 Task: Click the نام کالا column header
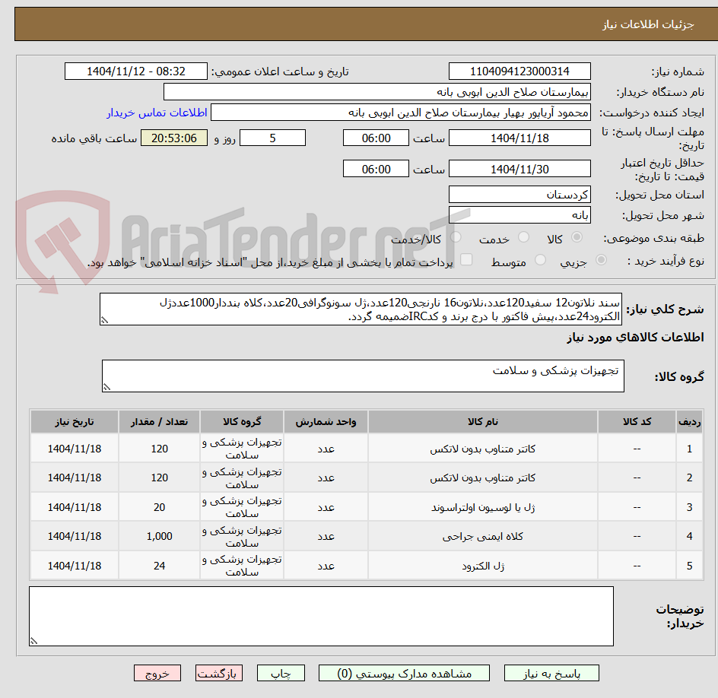[483, 421]
